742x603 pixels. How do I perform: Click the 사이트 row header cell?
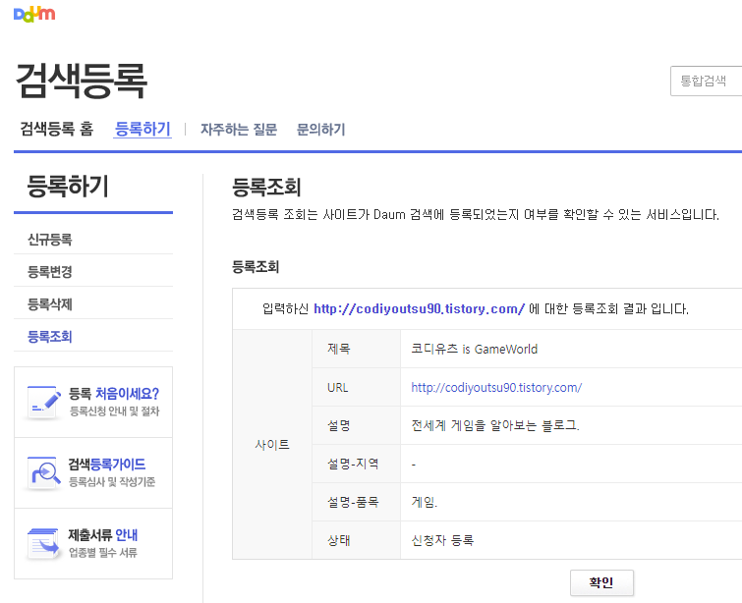pyautogui.click(x=272, y=445)
